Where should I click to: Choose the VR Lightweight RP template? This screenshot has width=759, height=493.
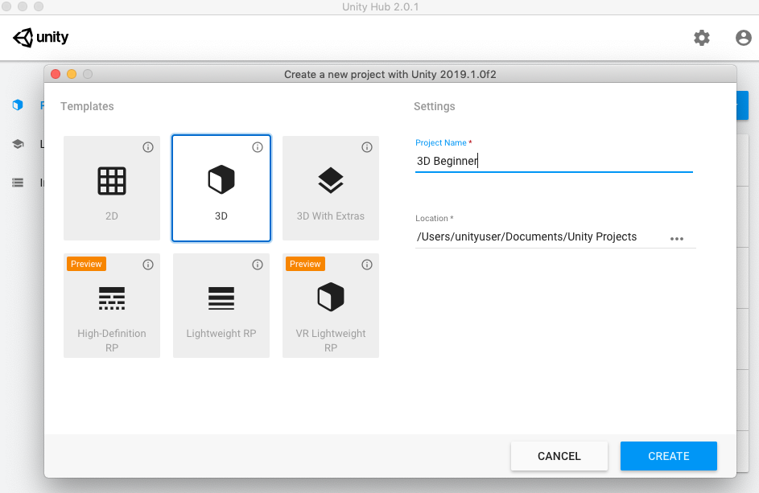click(x=331, y=306)
